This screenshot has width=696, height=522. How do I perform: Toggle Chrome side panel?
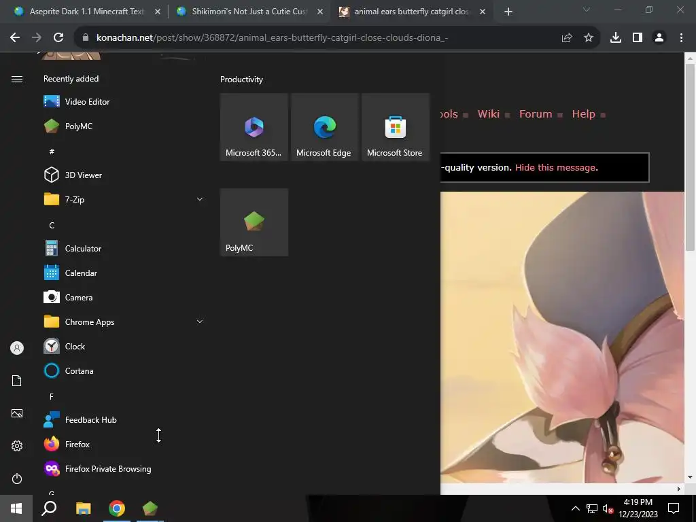coord(638,38)
